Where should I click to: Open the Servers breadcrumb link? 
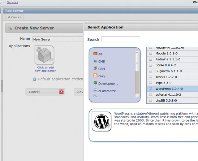coord(12,2)
